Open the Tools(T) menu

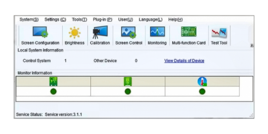click(80, 20)
